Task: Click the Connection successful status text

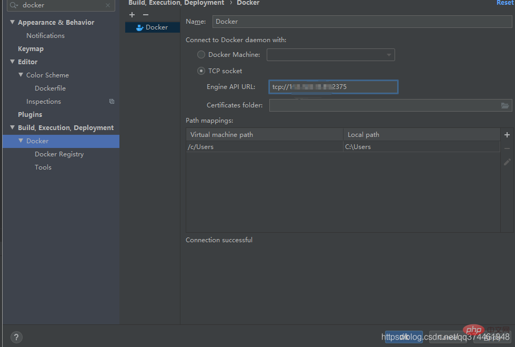Action: (219, 240)
